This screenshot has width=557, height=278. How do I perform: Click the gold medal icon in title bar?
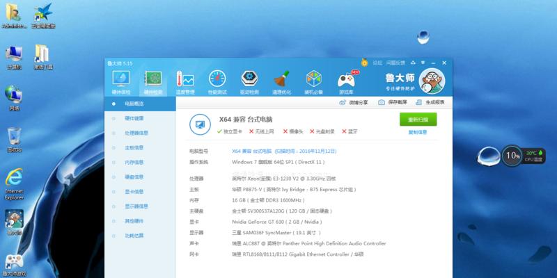364,63
